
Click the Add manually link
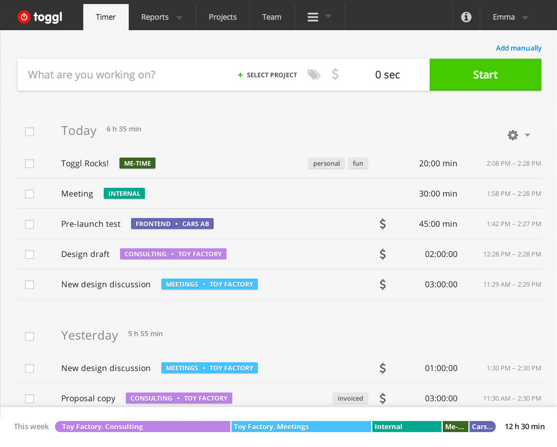[518, 48]
